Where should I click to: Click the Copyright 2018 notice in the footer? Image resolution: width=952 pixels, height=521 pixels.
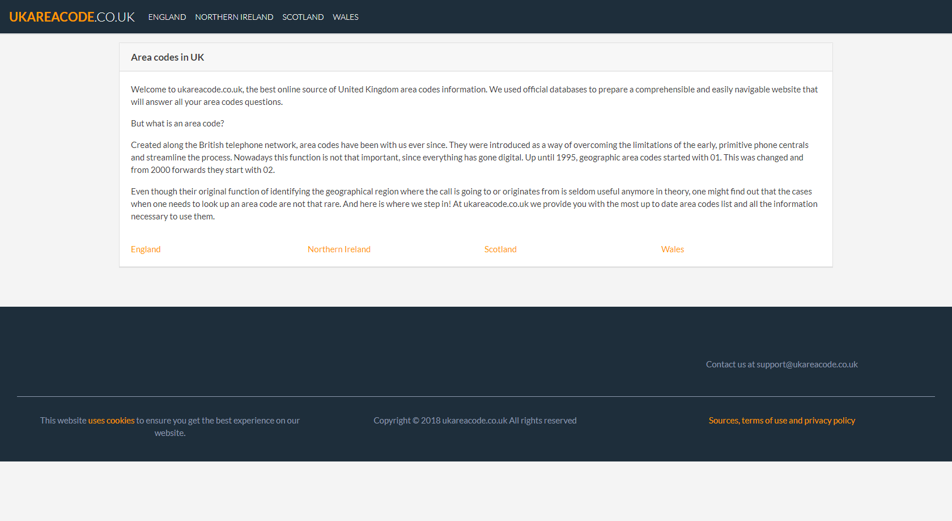(x=475, y=421)
